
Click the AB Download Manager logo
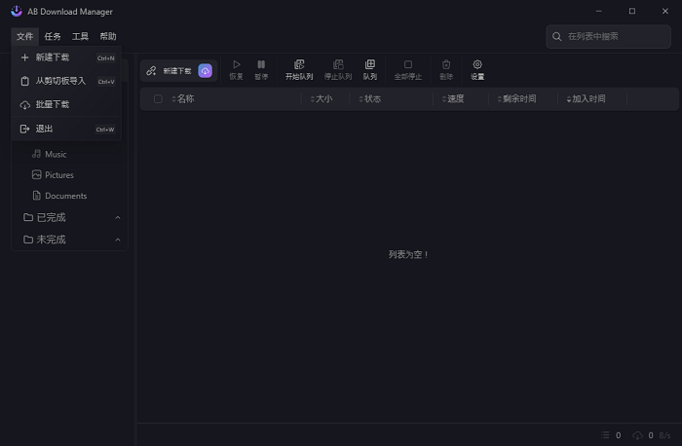click(x=17, y=11)
